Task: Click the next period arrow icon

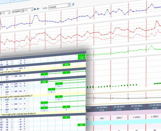Action: (38, 9)
